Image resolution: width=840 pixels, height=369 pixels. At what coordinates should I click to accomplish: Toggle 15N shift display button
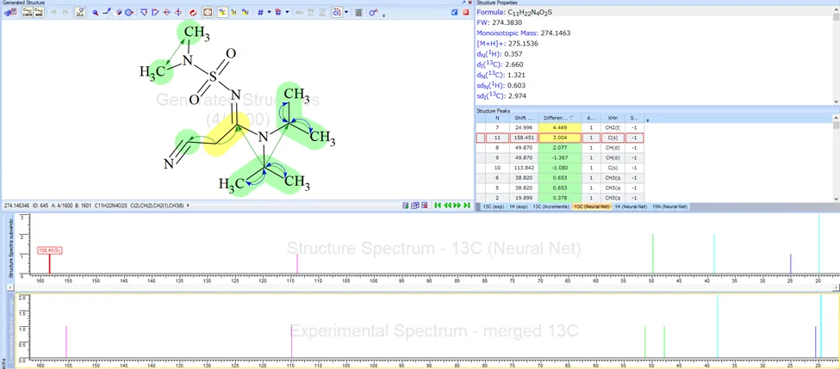245,12
